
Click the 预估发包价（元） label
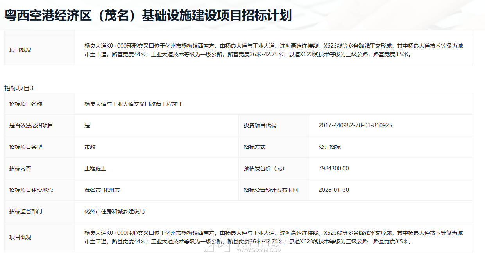(264, 168)
